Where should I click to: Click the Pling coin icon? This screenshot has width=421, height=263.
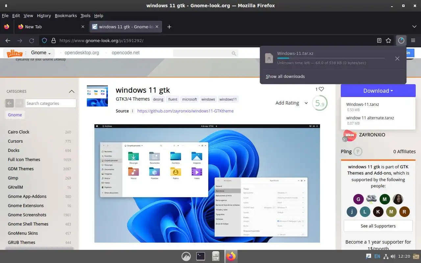[x=358, y=152]
